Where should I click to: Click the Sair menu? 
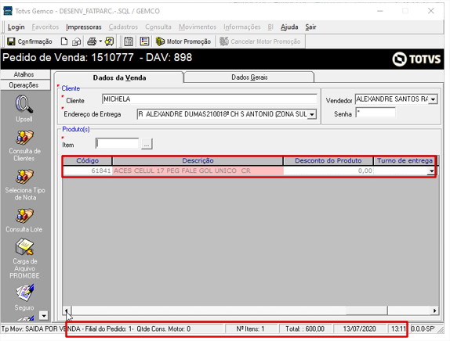tap(310, 27)
